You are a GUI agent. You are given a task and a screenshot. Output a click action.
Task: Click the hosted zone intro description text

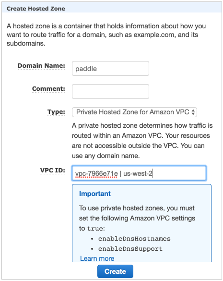(106, 35)
